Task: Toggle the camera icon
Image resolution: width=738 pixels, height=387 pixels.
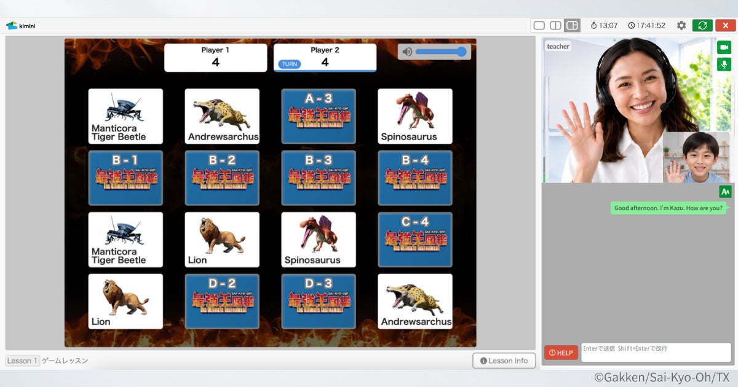Action: click(x=724, y=47)
